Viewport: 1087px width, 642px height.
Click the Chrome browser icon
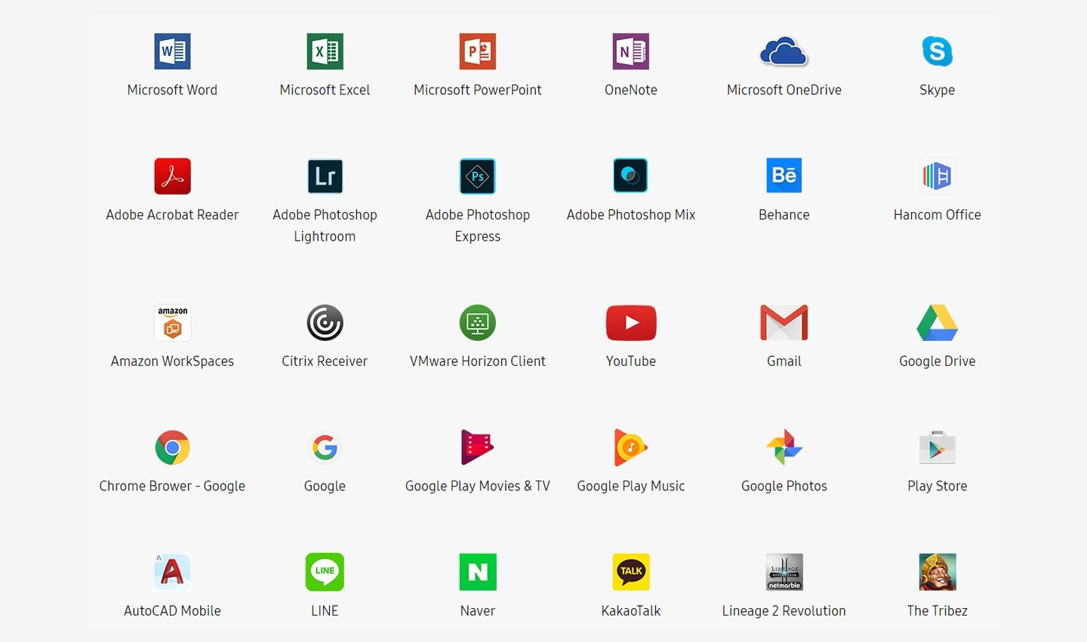coord(172,447)
